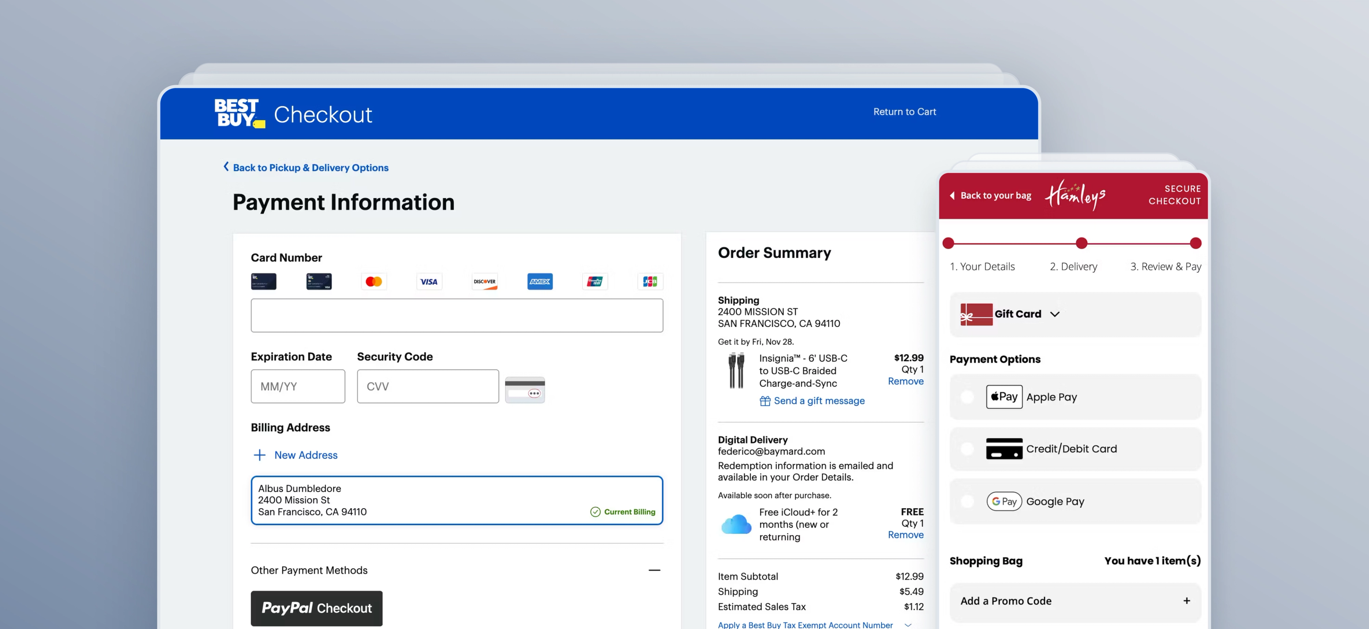The width and height of the screenshot is (1369, 629).
Task: Click the 'Get it by Fri, Nov 28.' text
Action: point(756,342)
